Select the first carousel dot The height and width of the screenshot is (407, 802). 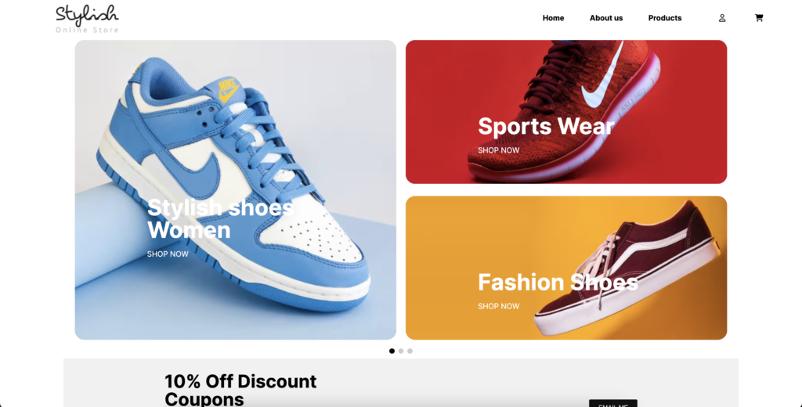pyautogui.click(x=392, y=351)
